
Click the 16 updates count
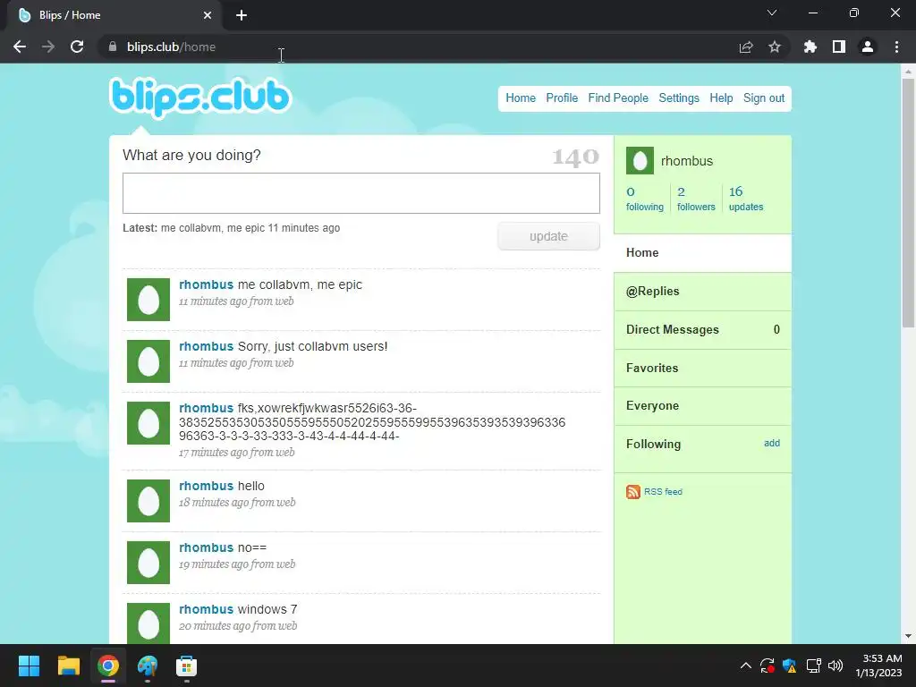(x=746, y=199)
